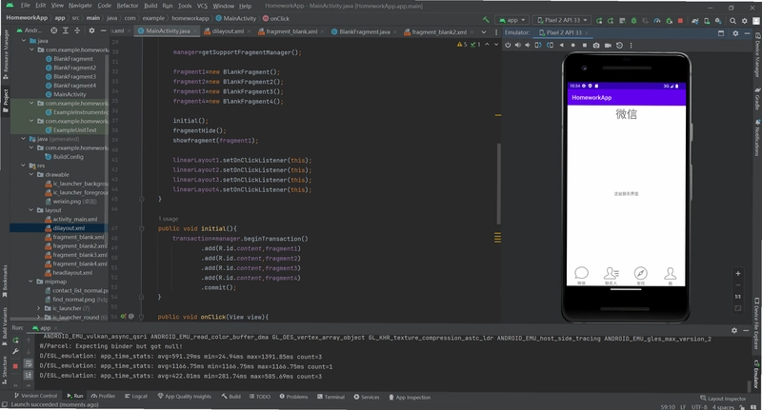Click emulator volume up icon
This screenshot has height=410, width=762.
coord(517,45)
